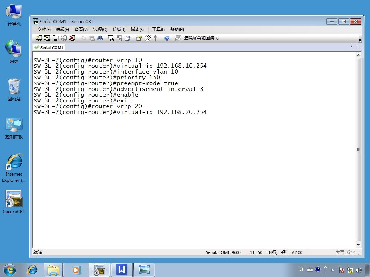Open the 控制面板 desktop icon
Viewport: 370px width, 277px height.
[x=14, y=128]
